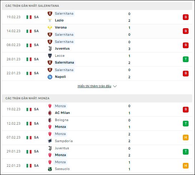Click the AC Milan crest icon

point(50,113)
